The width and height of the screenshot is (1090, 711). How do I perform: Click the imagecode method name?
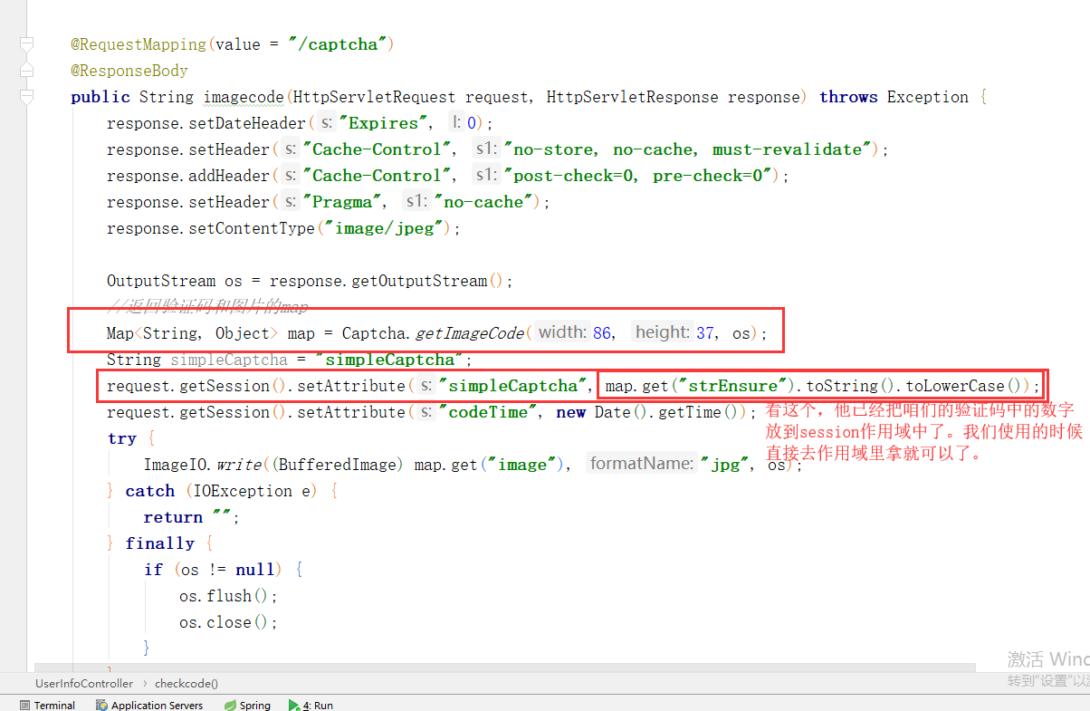pos(244,97)
